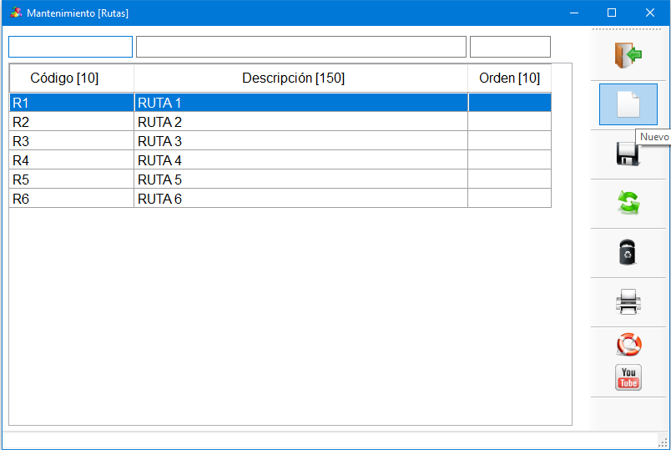Screen dimensions: 671x450
Task: Select the R4 code cell
Action: coord(72,160)
